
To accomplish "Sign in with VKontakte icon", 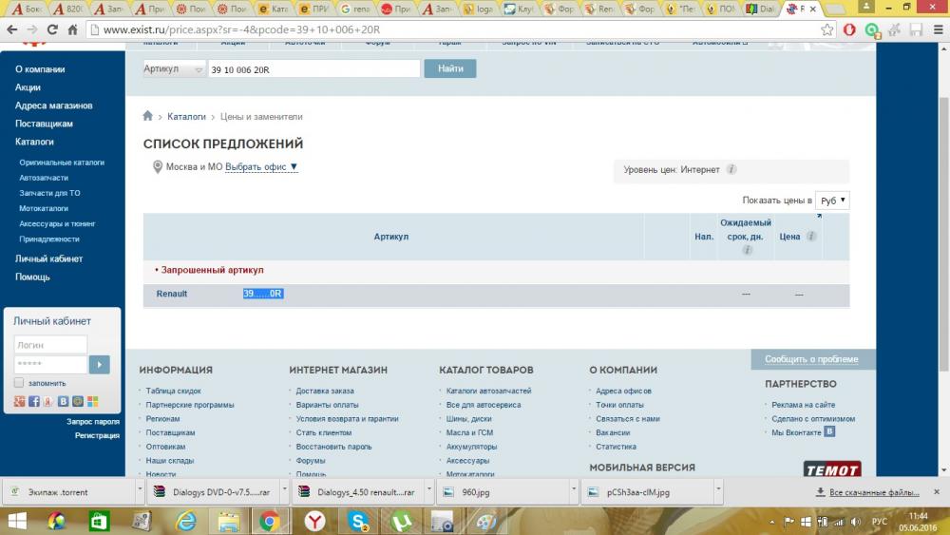I will coord(63,401).
